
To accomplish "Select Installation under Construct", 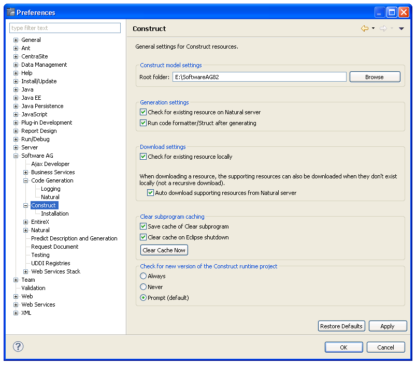I will point(55,214).
